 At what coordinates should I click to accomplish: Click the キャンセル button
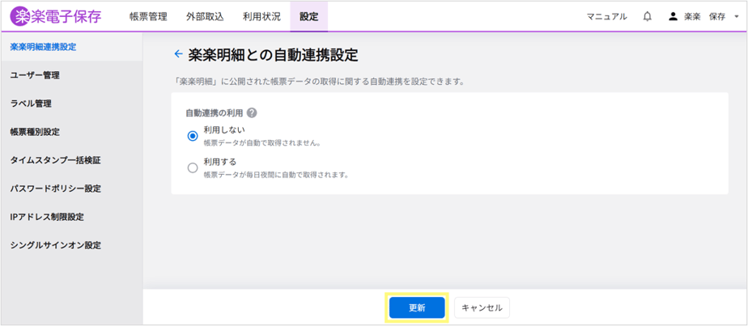pyautogui.click(x=482, y=308)
